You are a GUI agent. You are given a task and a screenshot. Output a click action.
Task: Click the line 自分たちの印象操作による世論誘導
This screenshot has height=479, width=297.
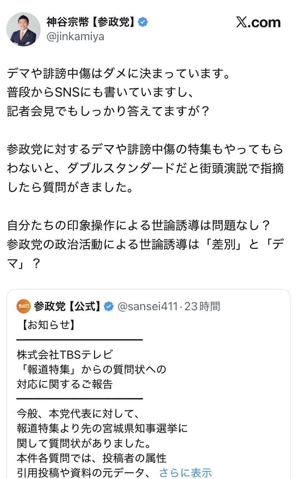pyautogui.click(x=138, y=225)
